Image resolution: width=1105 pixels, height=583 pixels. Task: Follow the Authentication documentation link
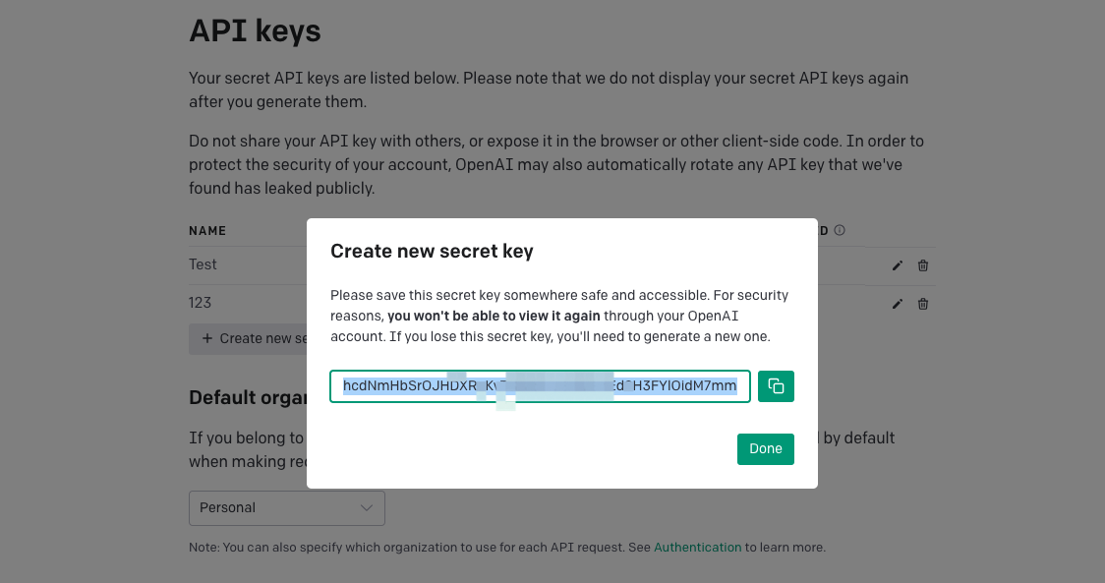pos(697,547)
